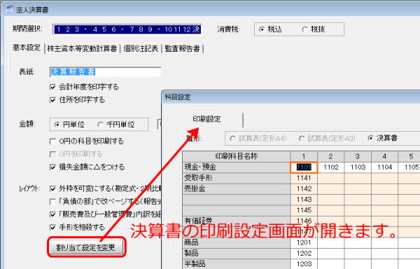Screen dimensions: 420x269
Task: Click 割り当て設定を変更 button
Action: [86, 247]
